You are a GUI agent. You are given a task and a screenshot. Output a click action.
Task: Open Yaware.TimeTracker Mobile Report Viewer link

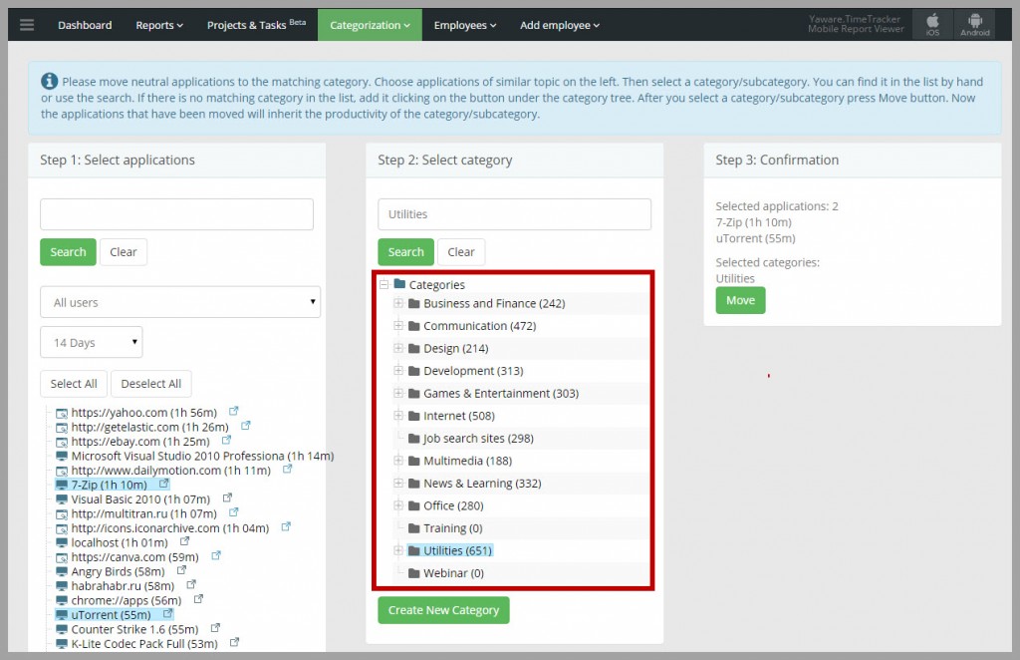click(856, 24)
